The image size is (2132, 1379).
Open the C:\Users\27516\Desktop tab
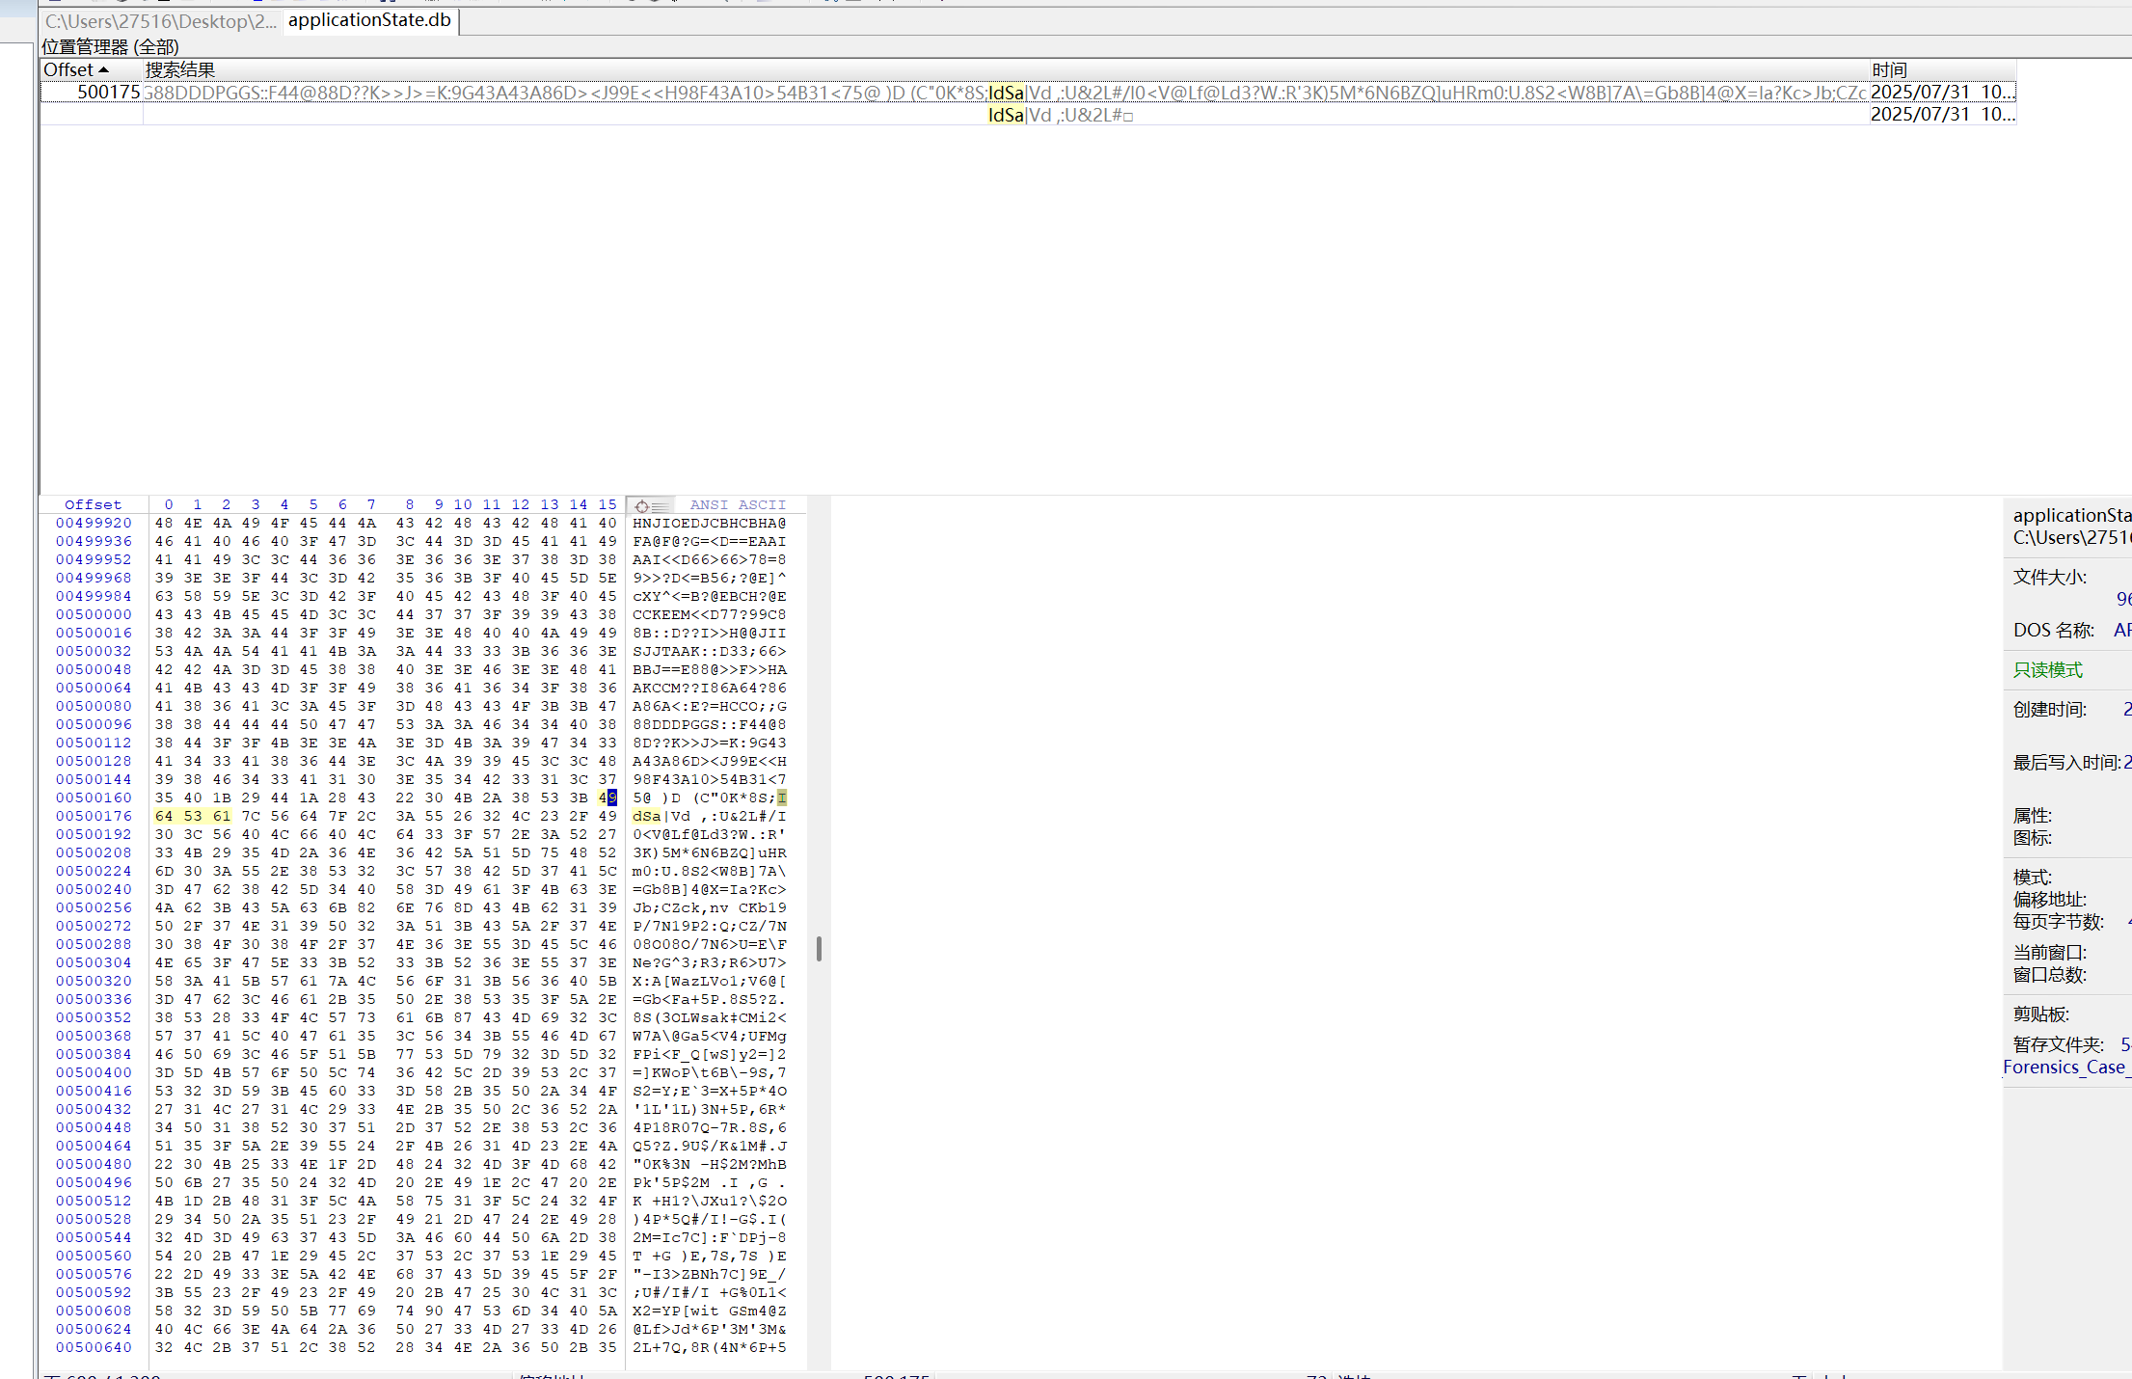click(x=160, y=21)
